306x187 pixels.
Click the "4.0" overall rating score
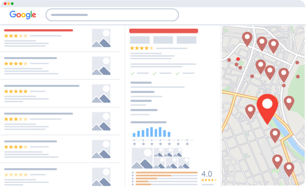(207, 174)
